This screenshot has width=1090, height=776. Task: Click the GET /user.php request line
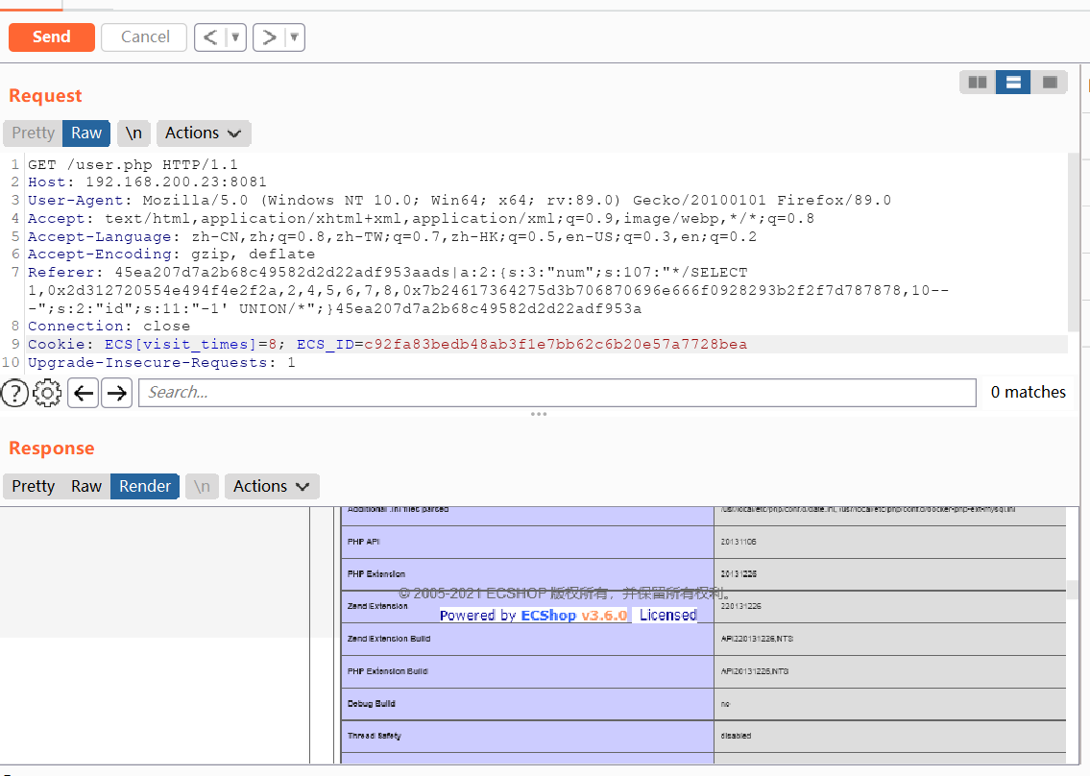(x=133, y=165)
